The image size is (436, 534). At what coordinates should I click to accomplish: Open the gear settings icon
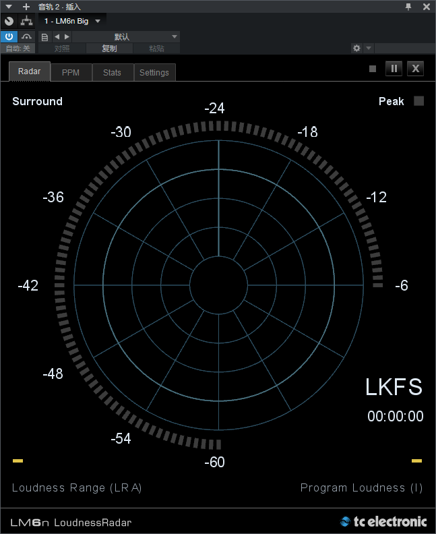pos(356,49)
